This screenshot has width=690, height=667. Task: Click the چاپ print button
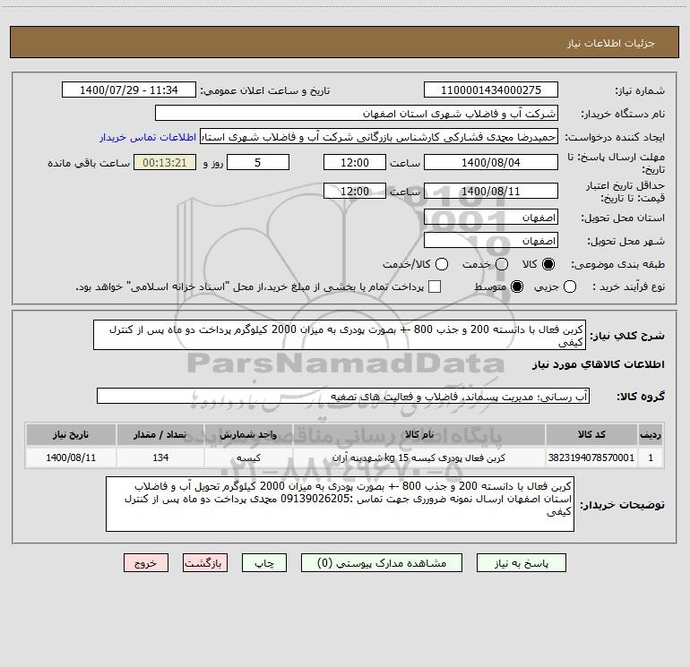[x=264, y=563]
